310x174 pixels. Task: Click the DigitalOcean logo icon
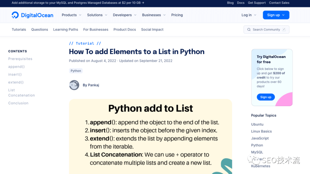[15, 15]
